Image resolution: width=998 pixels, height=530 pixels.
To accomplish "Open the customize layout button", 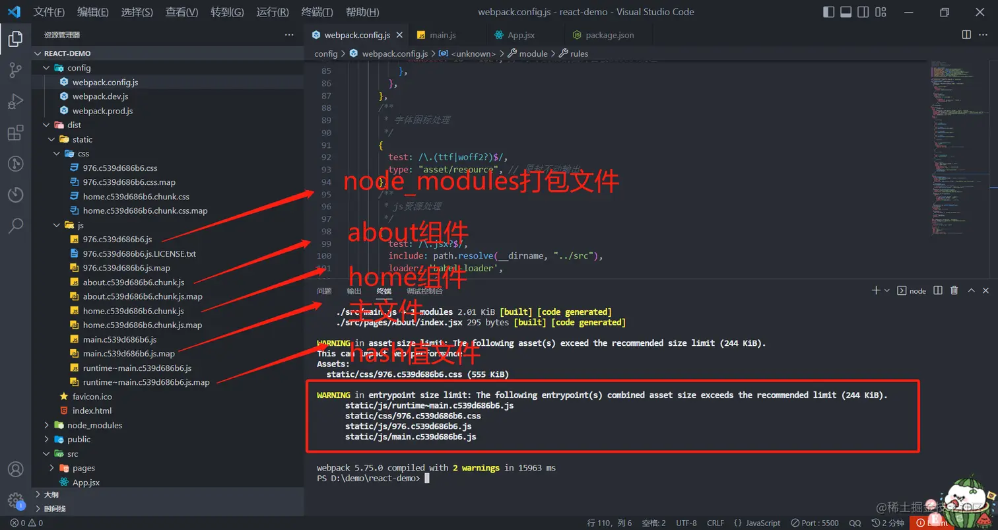I will click(880, 12).
